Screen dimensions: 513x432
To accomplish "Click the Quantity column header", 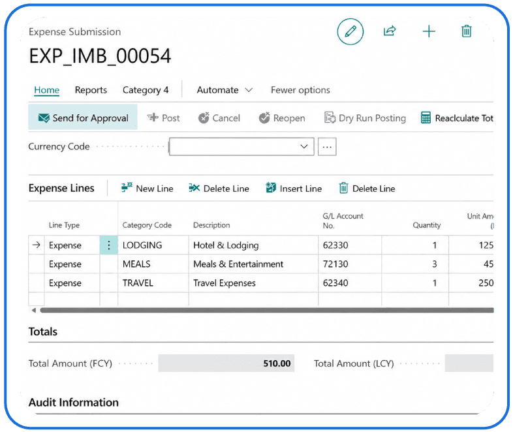I will pyautogui.click(x=427, y=225).
